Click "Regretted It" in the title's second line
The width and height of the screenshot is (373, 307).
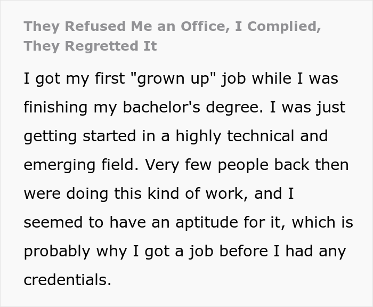(x=111, y=46)
